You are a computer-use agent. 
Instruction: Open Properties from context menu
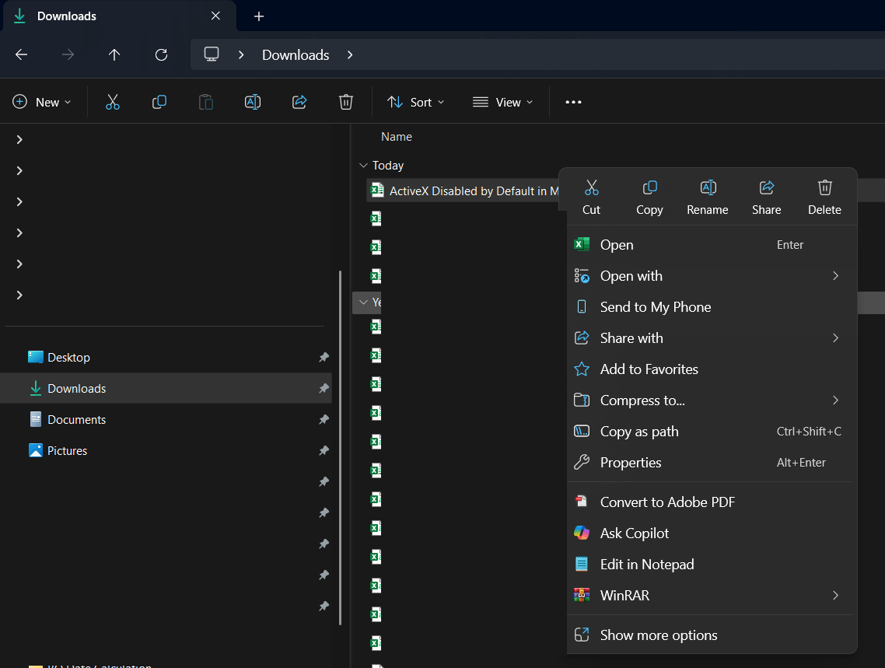[712, 462]
